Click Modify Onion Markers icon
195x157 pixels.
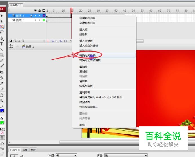coord(65,41)
